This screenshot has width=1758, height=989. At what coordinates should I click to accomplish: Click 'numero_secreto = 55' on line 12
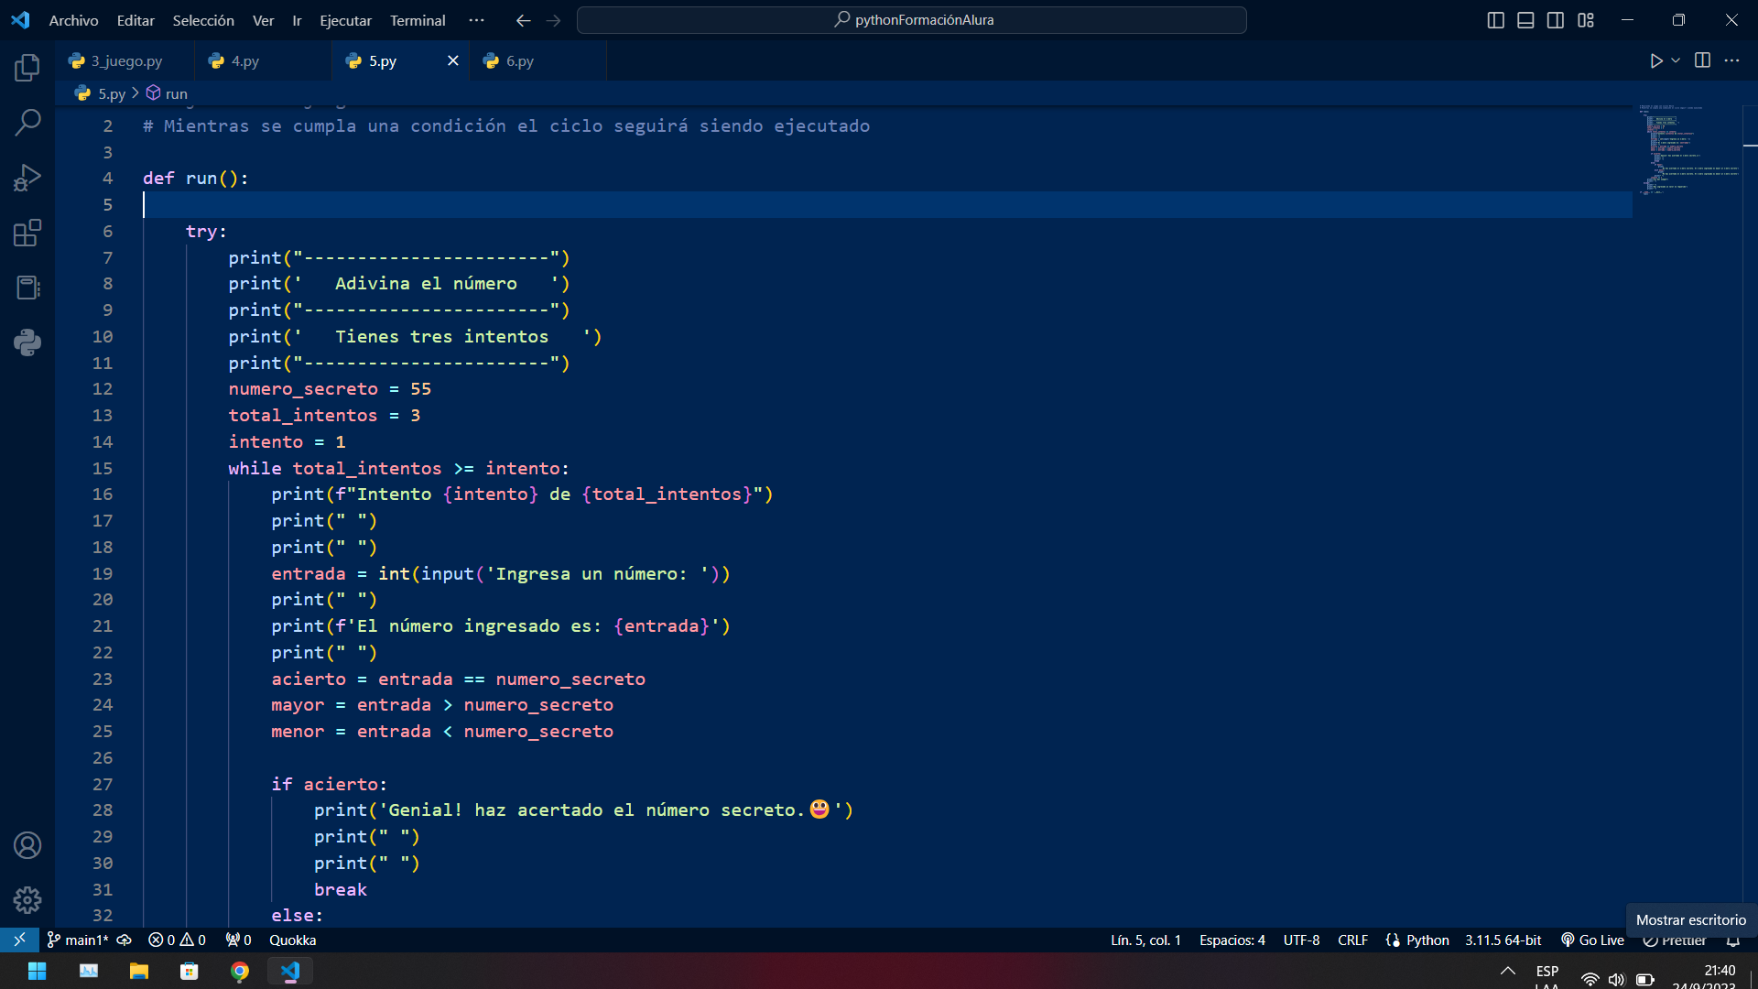coord(330,389)
